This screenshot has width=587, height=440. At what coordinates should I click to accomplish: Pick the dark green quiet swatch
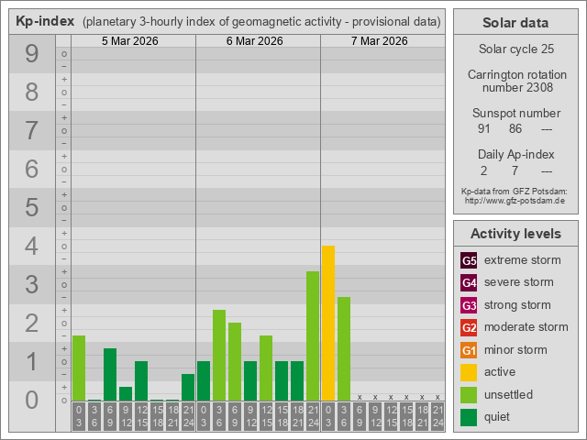click(469, 417)
